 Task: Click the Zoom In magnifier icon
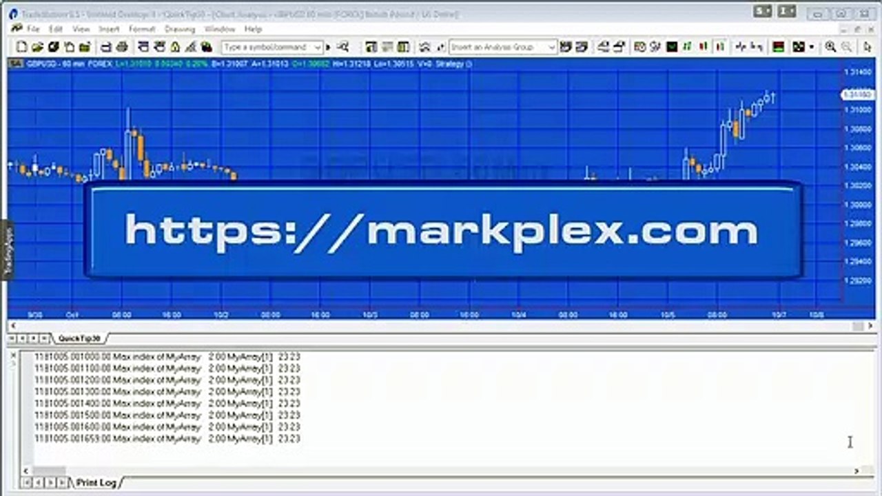830,47
